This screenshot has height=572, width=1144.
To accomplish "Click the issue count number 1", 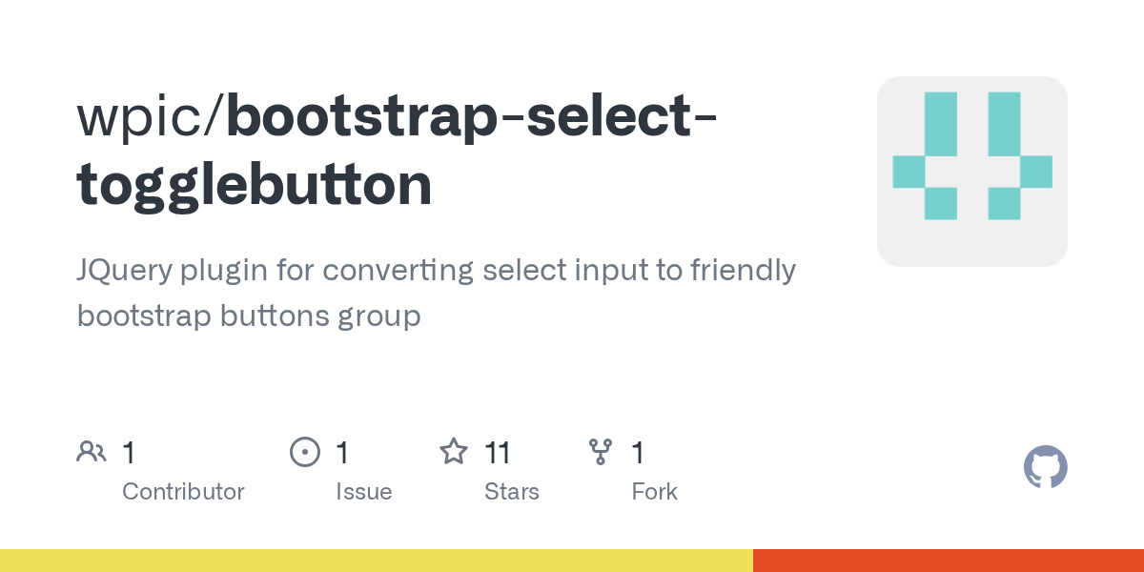I will (342, 452).
